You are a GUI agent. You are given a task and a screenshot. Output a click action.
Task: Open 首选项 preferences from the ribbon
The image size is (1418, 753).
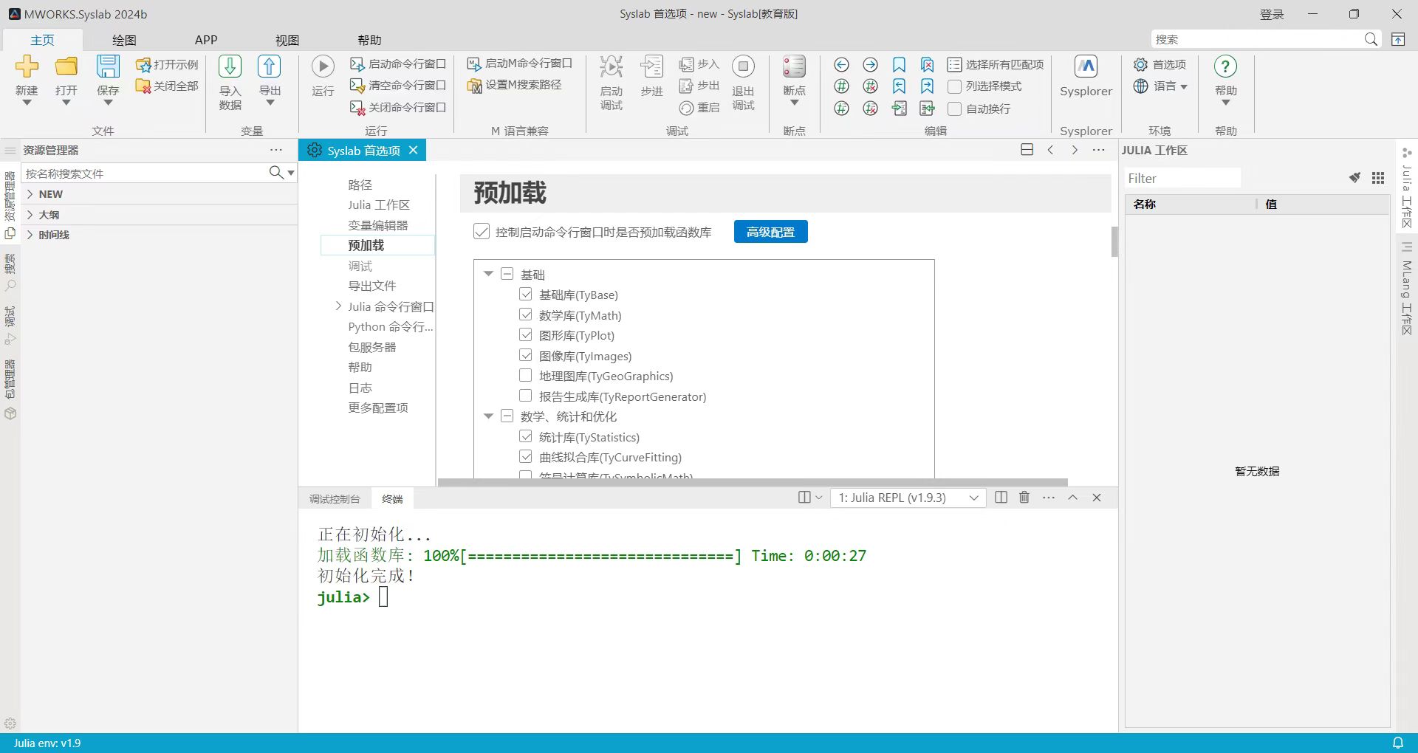click(x=1160, y=64)
